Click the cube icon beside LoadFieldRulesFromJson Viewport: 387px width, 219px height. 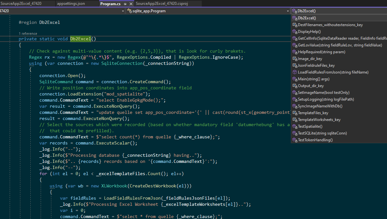coord(294,72)
